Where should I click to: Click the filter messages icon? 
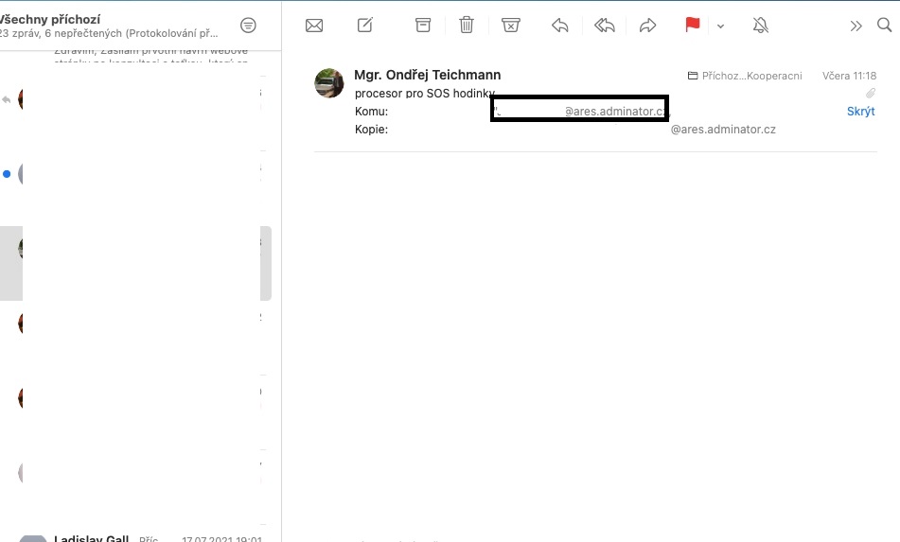(248, 26)
